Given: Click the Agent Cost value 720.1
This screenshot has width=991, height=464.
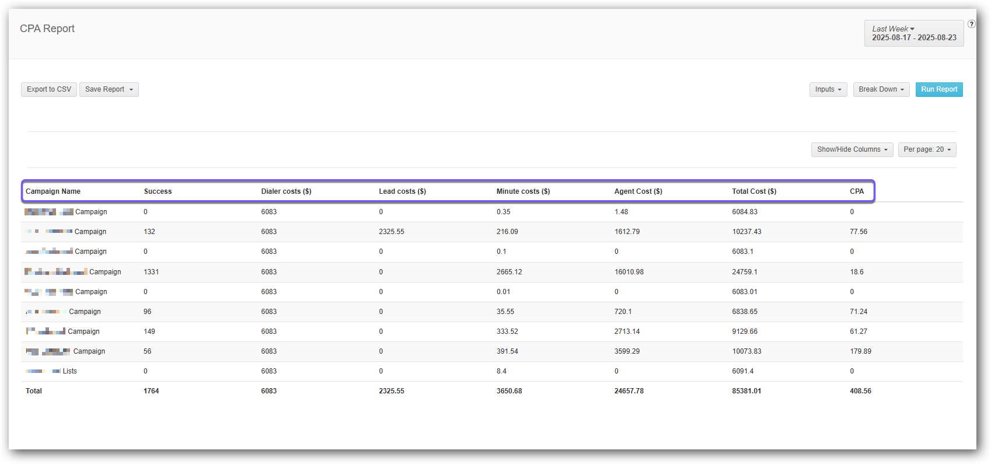Looking at the screenshot, I should [623, 312].
